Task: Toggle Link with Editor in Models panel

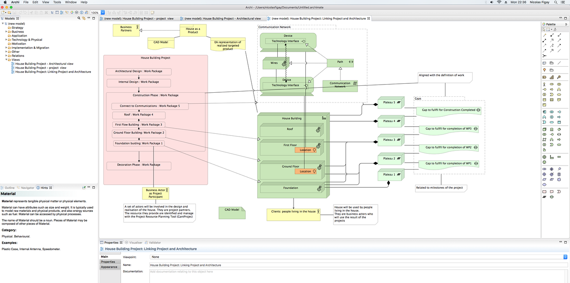Action: (84, 18)
